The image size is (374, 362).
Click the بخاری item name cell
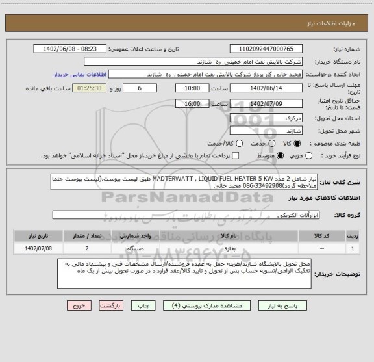point(229,248)
